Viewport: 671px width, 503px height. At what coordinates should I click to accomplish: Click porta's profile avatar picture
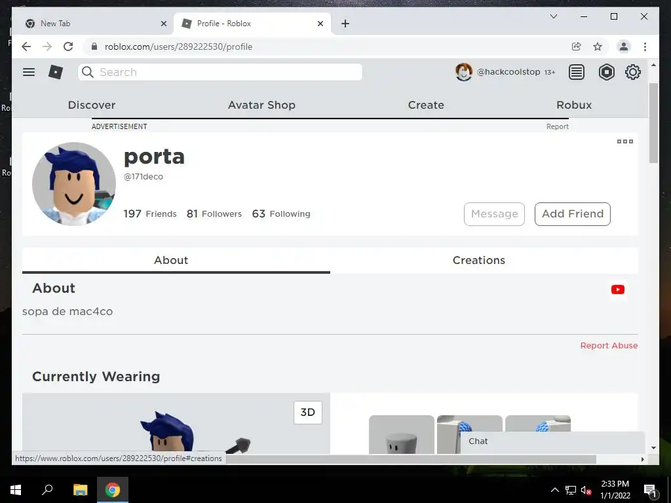tap(73, 184)
